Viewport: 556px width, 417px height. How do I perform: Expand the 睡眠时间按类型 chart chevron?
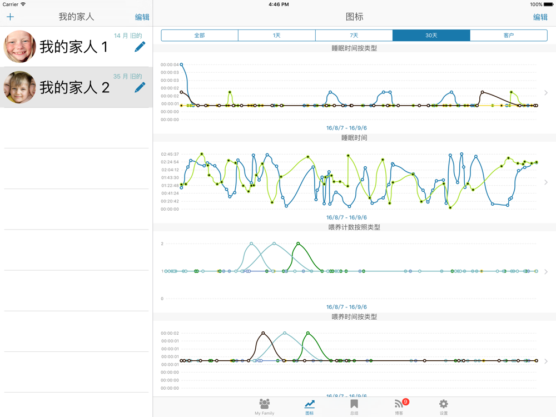(x=546, y=93)
